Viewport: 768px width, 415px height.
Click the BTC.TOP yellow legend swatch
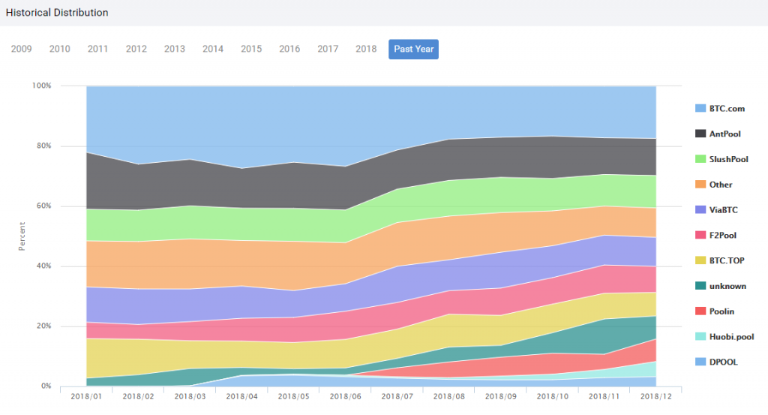click(x=700, y=260)
